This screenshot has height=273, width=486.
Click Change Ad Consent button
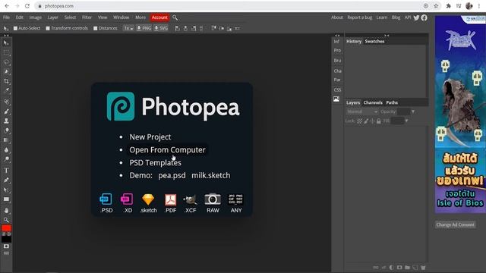(x=455, y=224)
